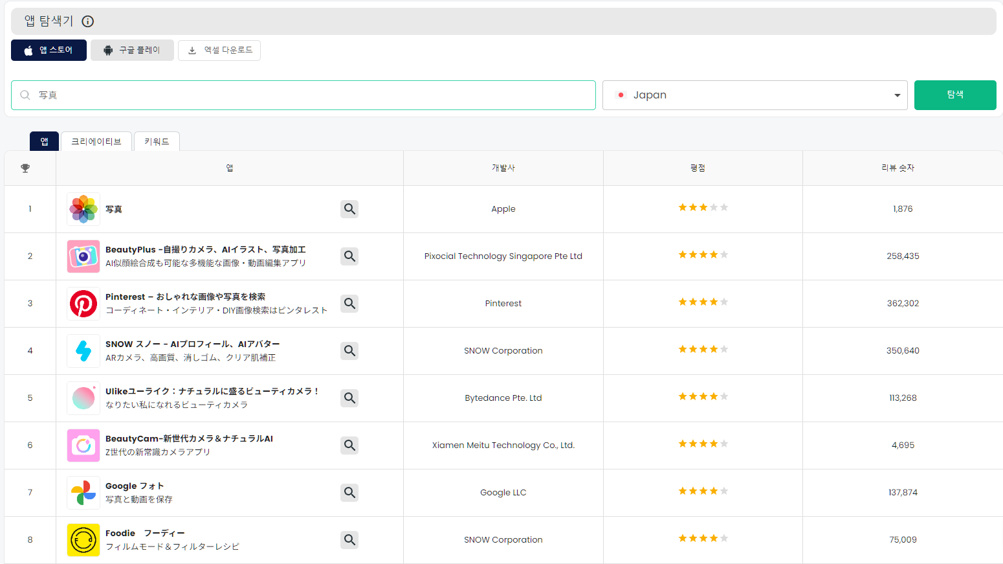Click Xiamen Meitu Technology Co., Ltd. developer

tap(503, 446)
